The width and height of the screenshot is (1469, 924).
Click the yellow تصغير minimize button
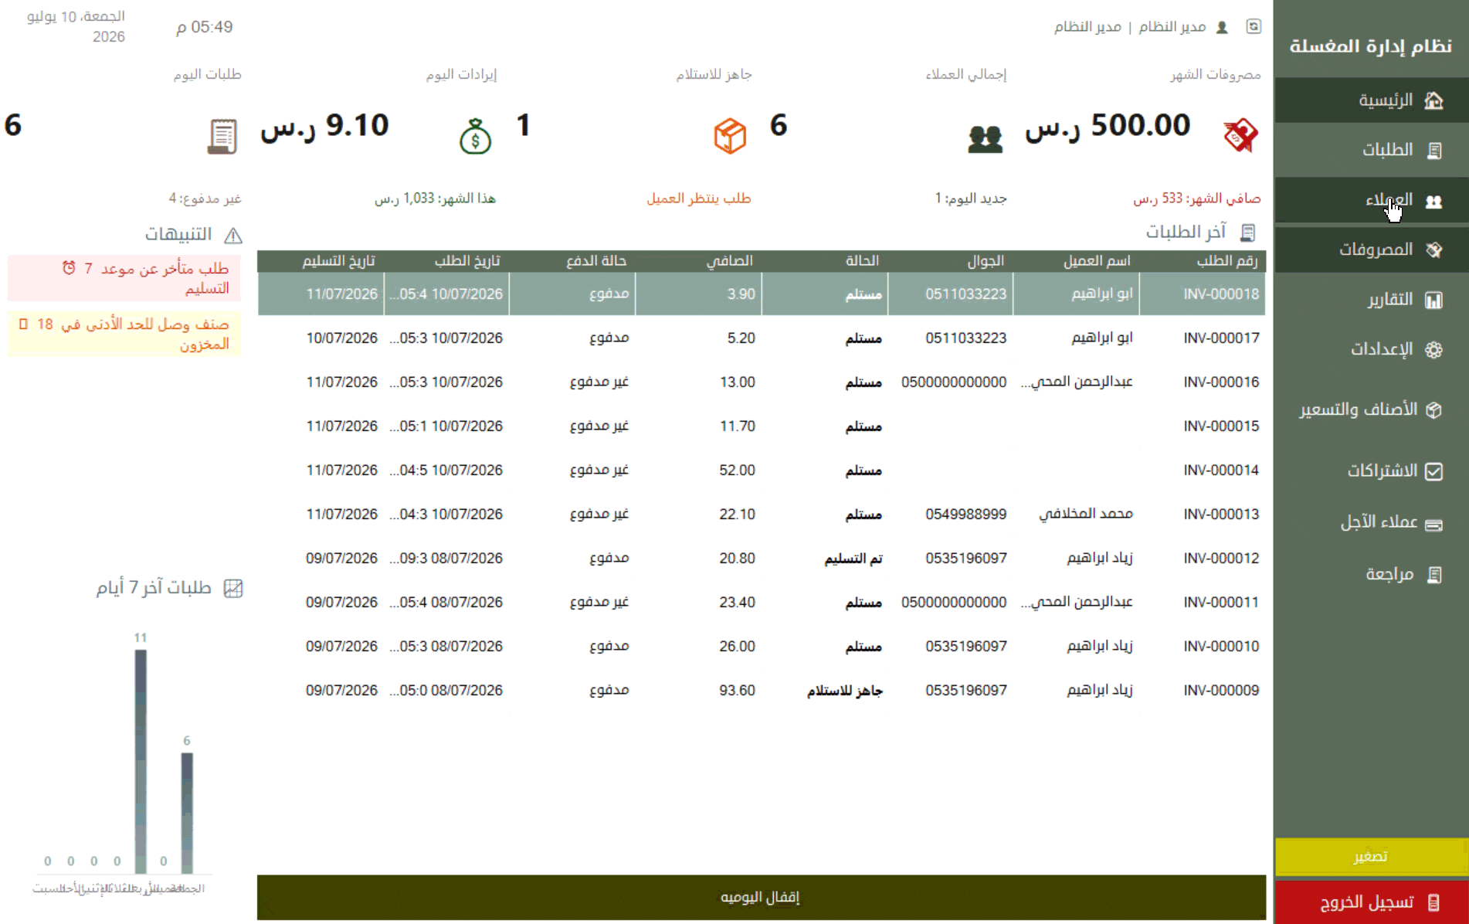(x=1371, y=857)
